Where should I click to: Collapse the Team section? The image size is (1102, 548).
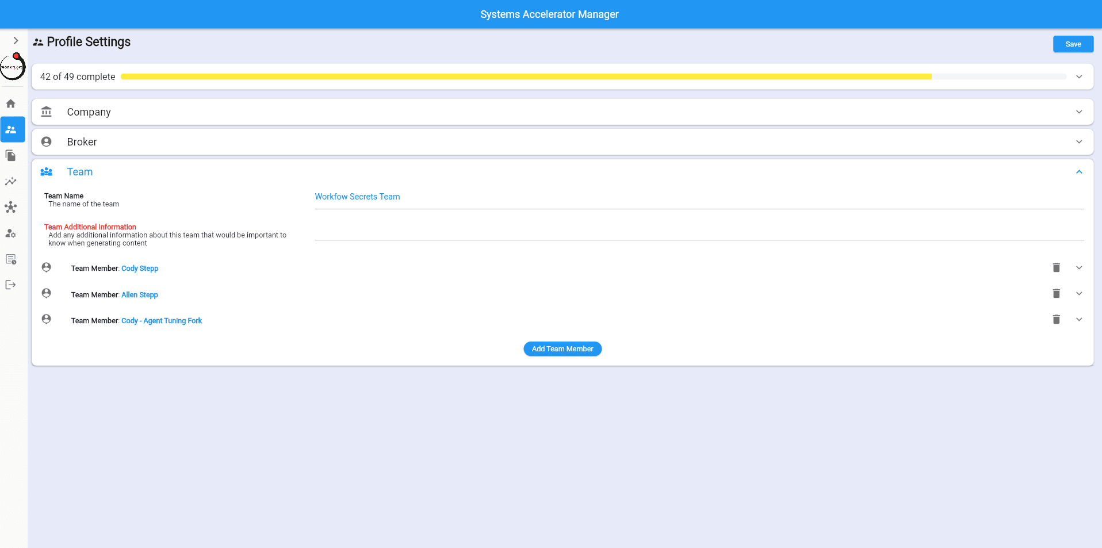(1079, 172)
